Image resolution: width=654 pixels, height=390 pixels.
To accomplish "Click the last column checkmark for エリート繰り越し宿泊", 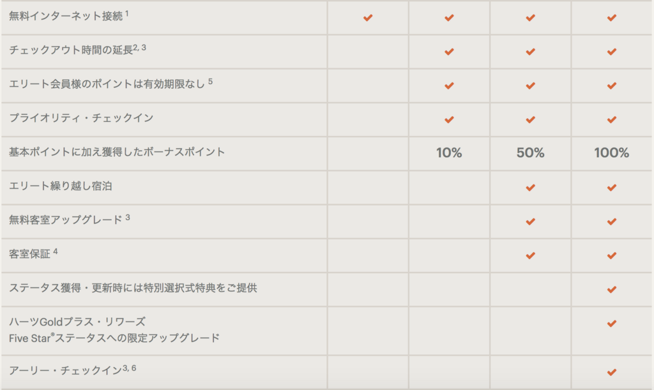I will (611, 188).
